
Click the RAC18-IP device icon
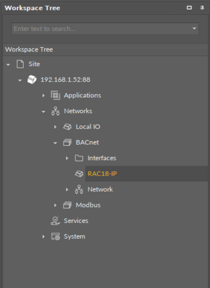pos(79,174)
